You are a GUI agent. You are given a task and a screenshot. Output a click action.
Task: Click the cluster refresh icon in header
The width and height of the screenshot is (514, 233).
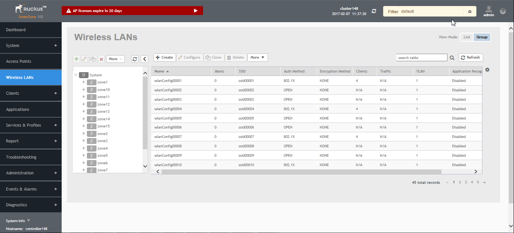[x=374, y=11]
